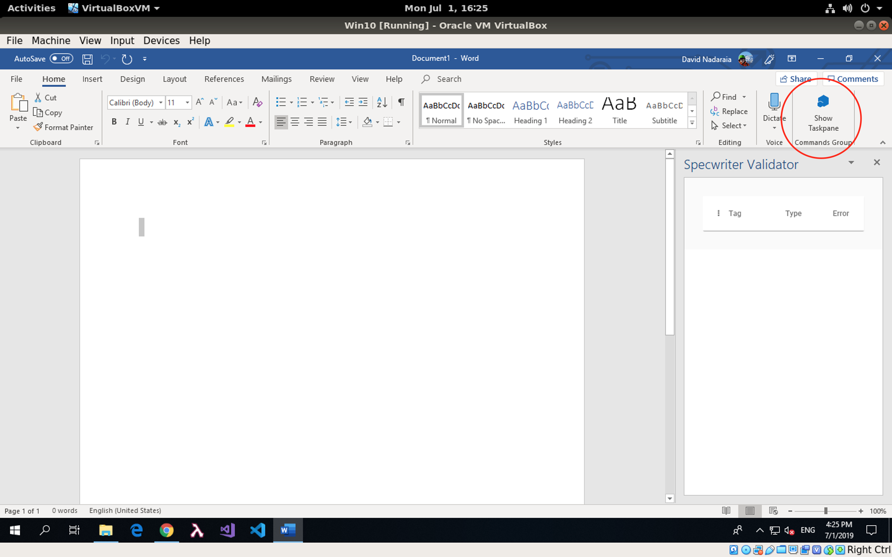This screenshot has width=892, height=557.
Task: Click the pen icon beside user avatar
Action: tap(769, 59)
